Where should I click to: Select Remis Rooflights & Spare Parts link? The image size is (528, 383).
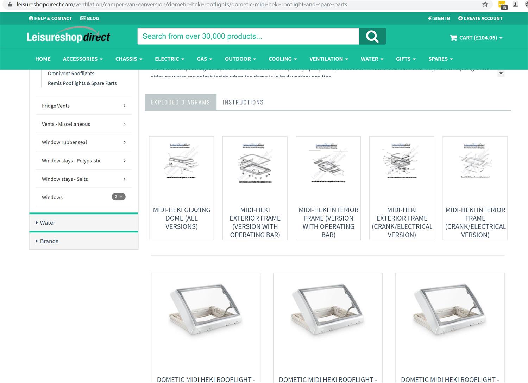point(82,83)
